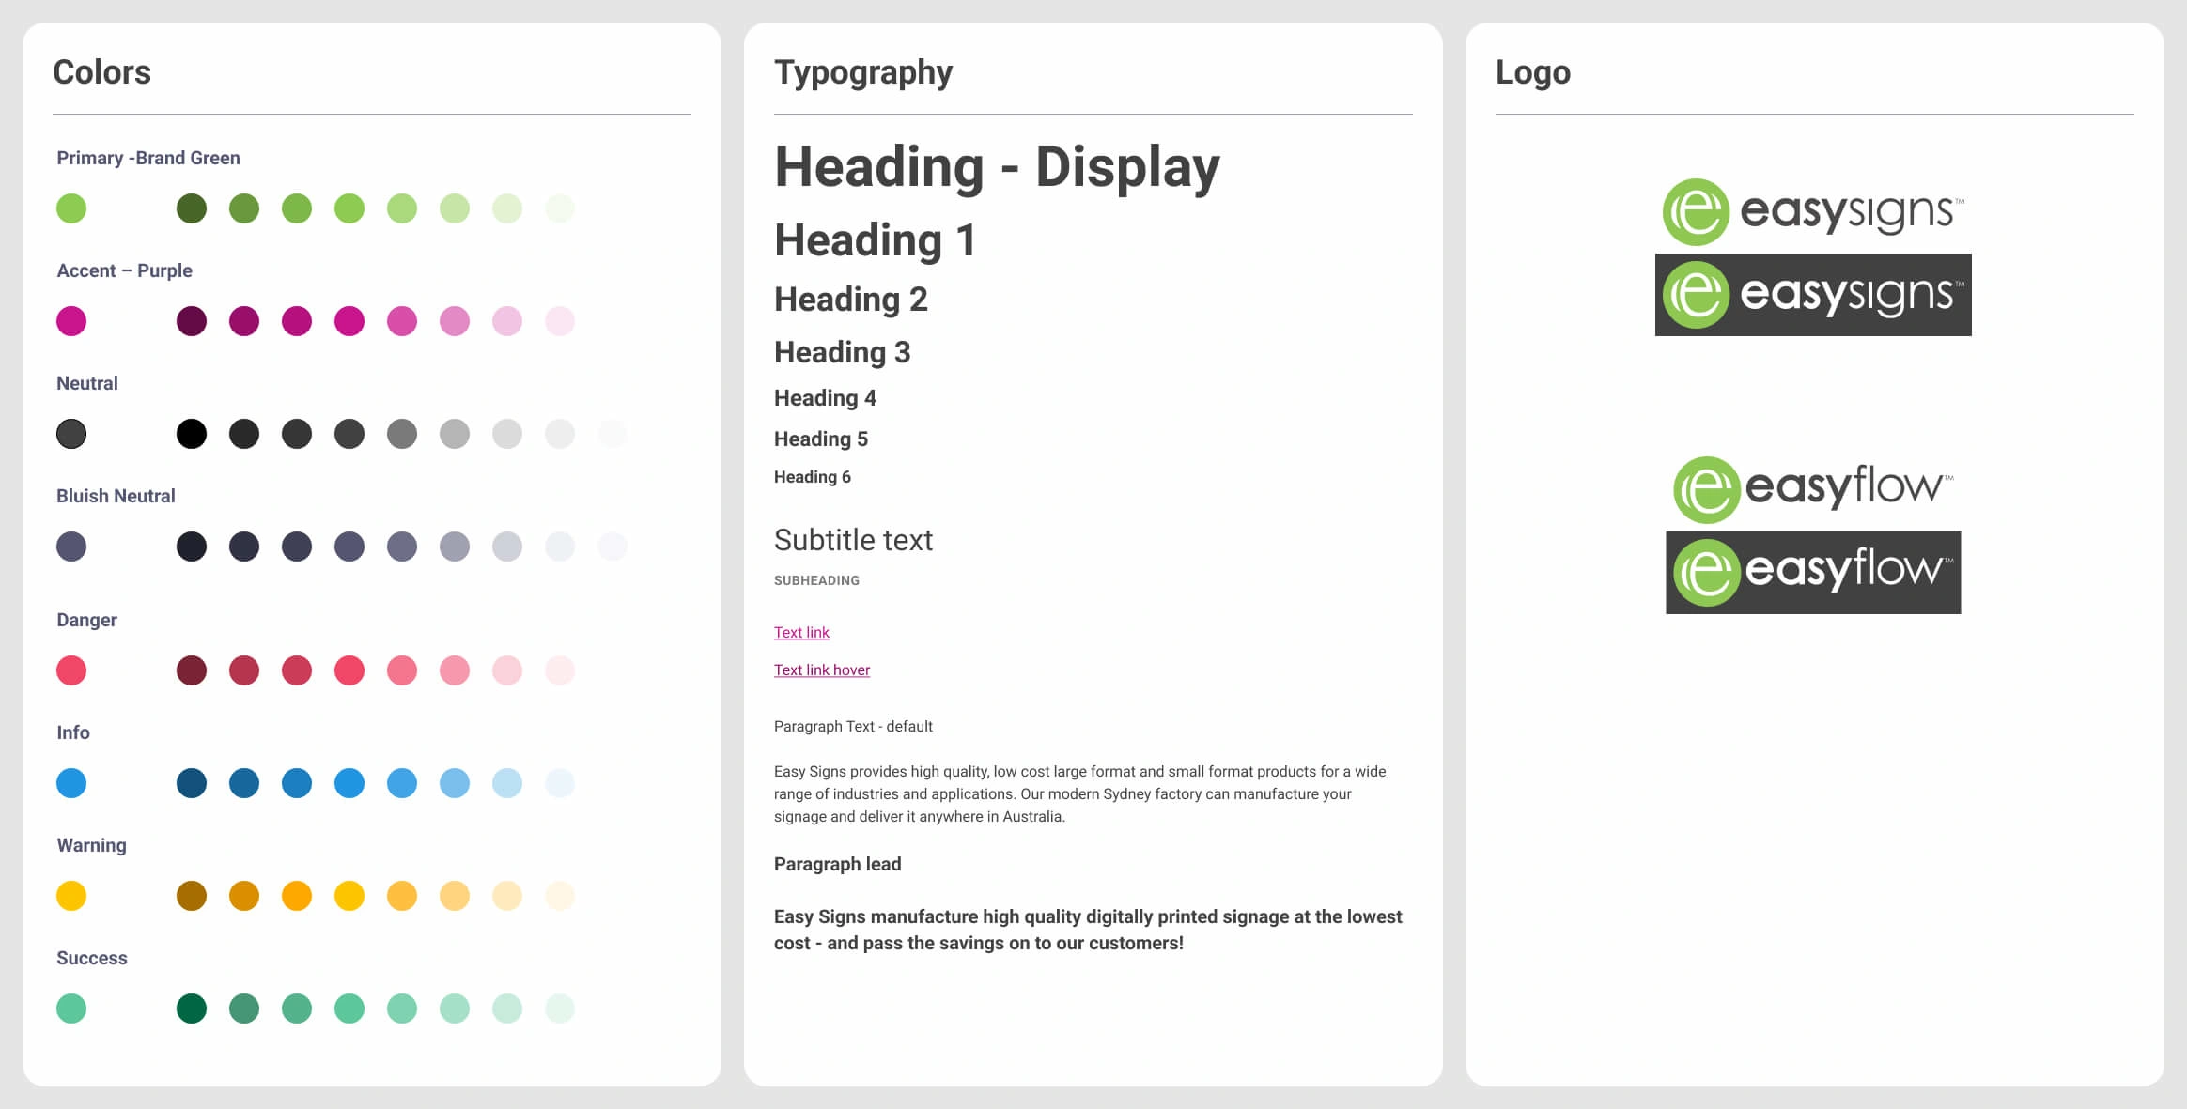2187x1109 pixels.
Task: Choose the main Bluish Neutral swatch
Action: pyautogui.click(x=71, y=547)
